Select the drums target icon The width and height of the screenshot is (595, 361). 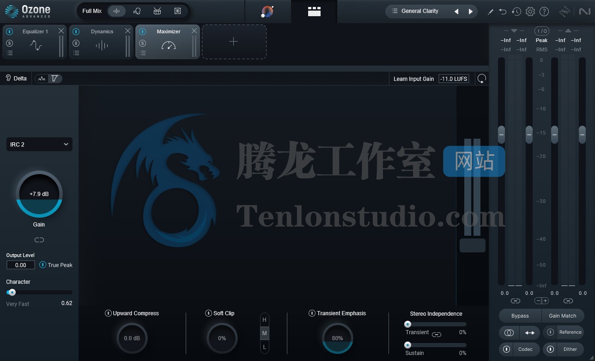pyautogui.click(x=157, y=11)
